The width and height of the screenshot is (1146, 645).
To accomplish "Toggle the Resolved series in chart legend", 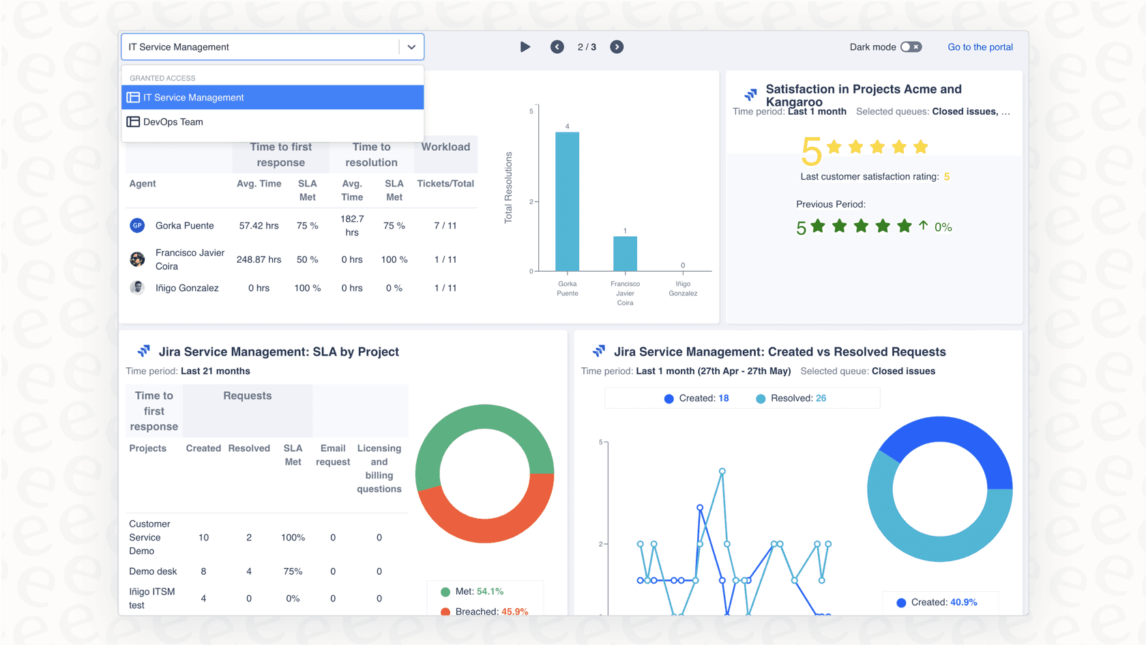I will (791, 399).
